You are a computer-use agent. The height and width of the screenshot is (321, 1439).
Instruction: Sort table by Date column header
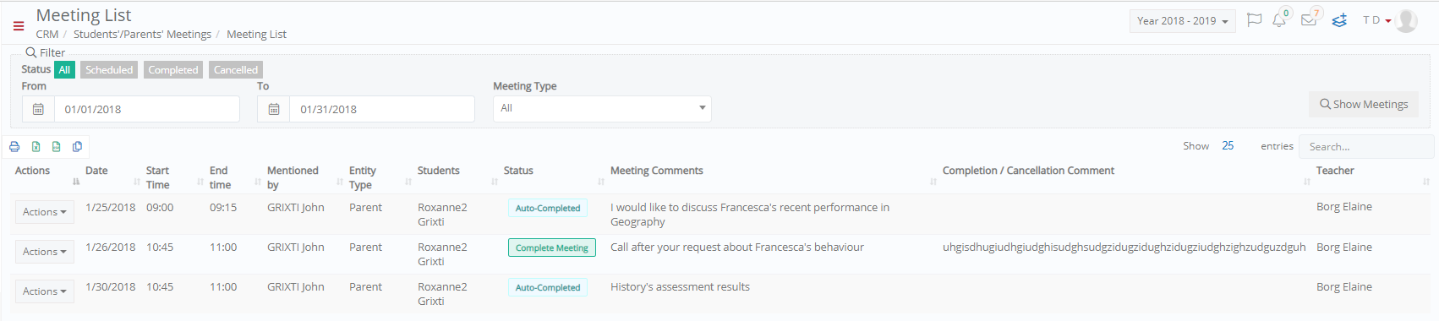pyautogui.click(x=96, y=171)
